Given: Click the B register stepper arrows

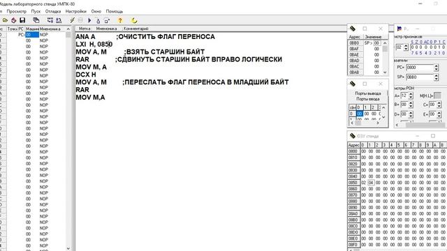Looking at the screenshot, I should (411, 105).
